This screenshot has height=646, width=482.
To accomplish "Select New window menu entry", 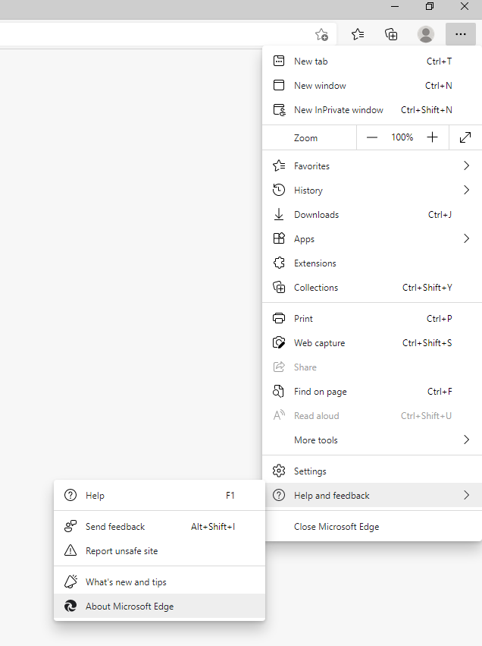I will (372, 85).
